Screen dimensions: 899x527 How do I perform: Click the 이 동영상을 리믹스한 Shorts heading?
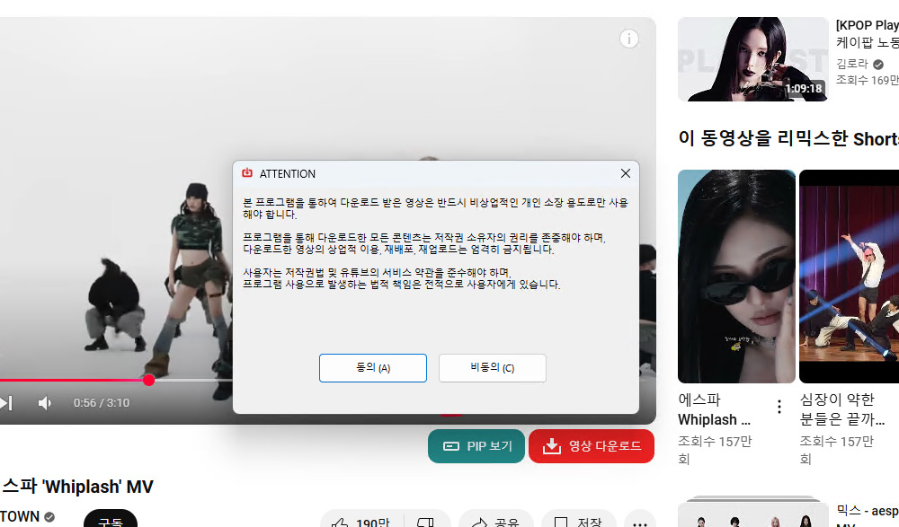click(x=788, y=138)
